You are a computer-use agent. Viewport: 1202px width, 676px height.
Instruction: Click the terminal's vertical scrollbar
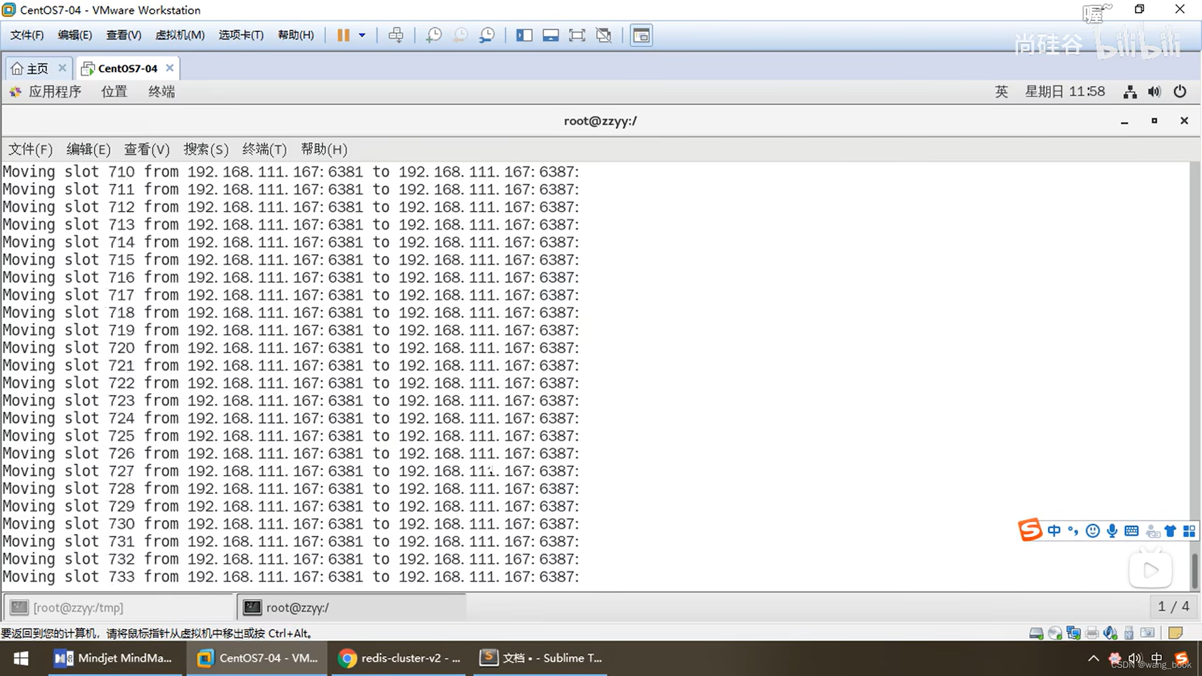pyautogui.click(x=1194, y=570)
